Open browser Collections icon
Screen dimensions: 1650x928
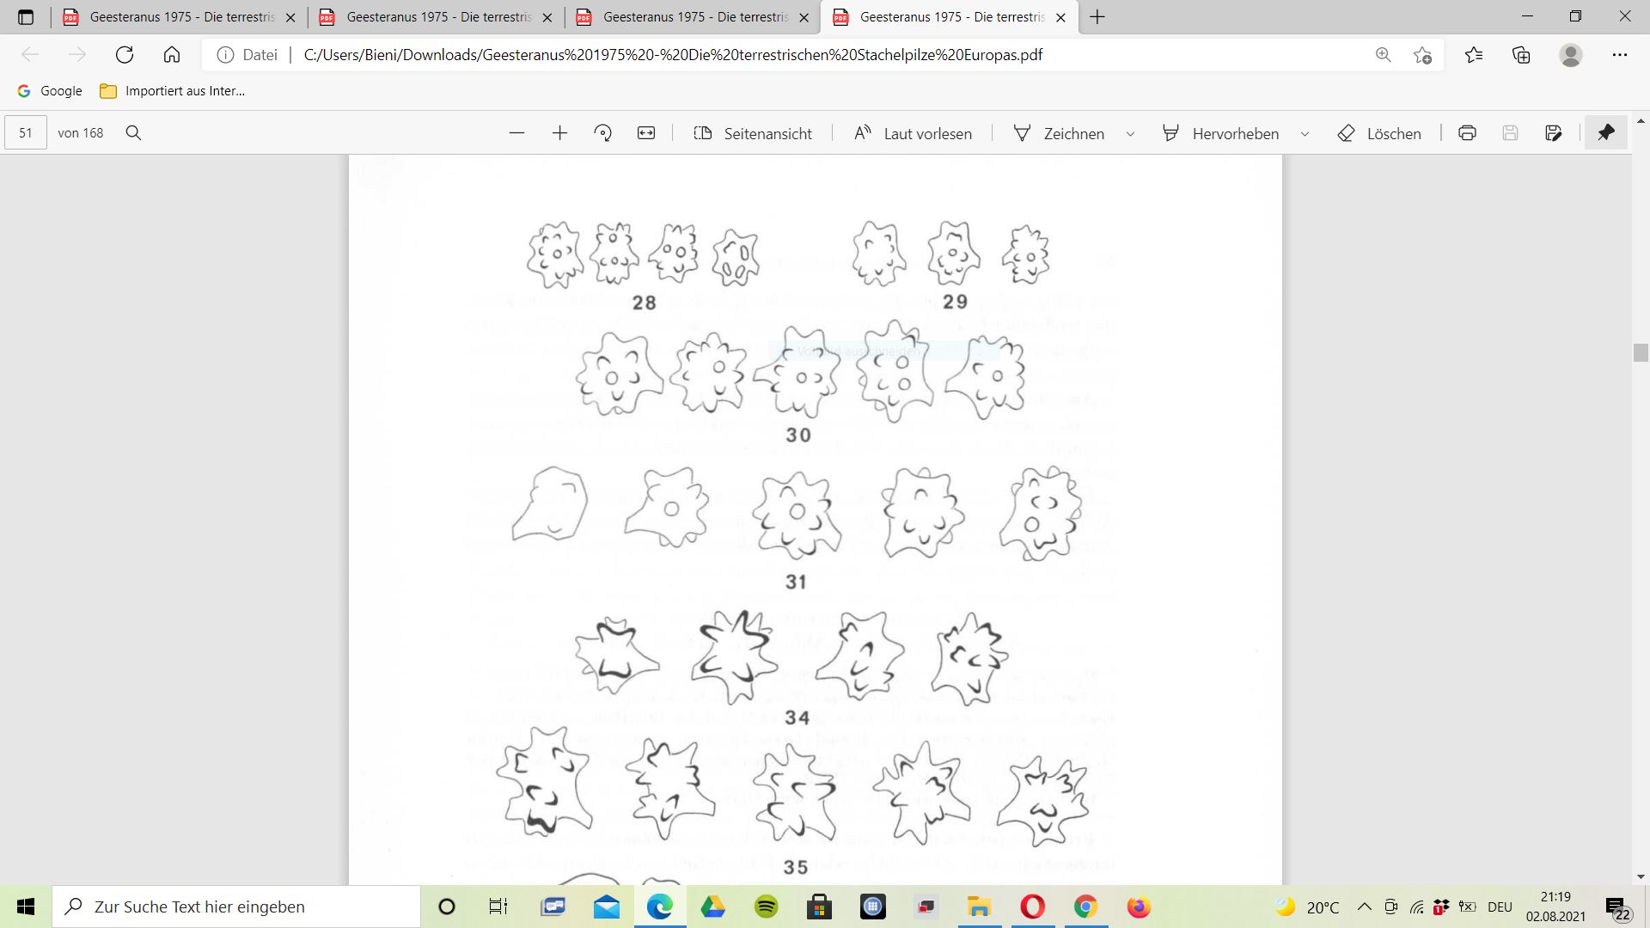(1521, 55)
